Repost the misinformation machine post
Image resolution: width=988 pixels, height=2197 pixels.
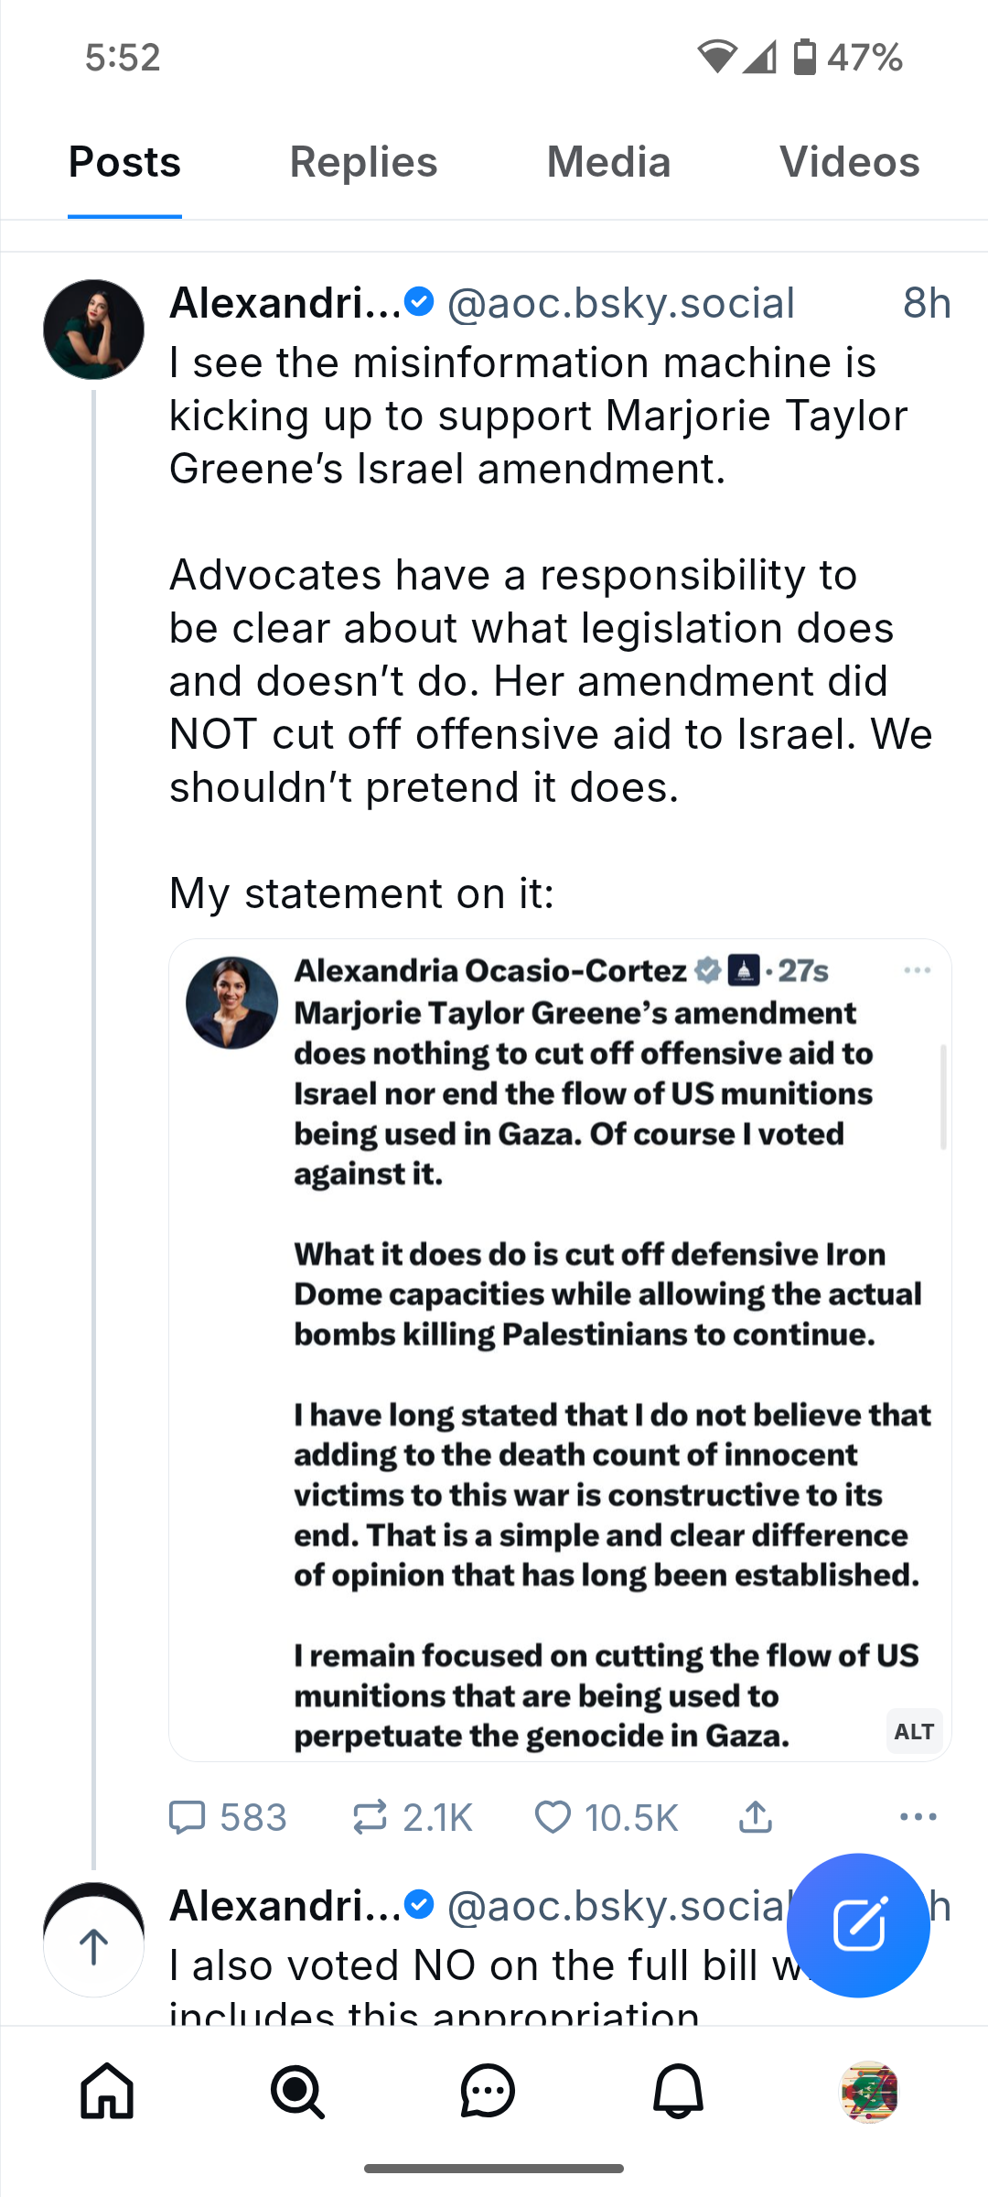[370, 1817]
